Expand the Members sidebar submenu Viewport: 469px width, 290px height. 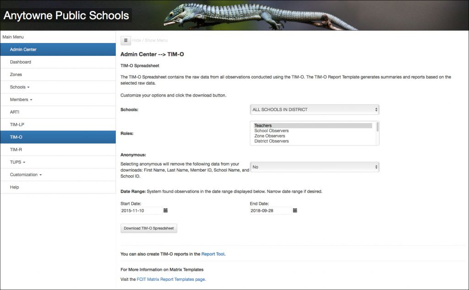click(21, 99)
